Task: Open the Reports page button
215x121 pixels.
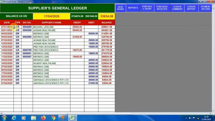Action: click(x=133, y=8)
